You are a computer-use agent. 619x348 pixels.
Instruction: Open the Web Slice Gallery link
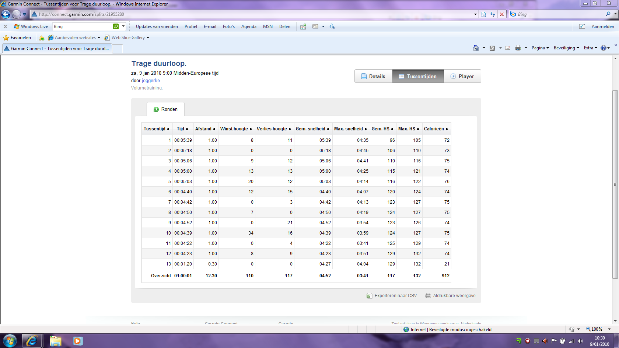(x=127, y=38)
